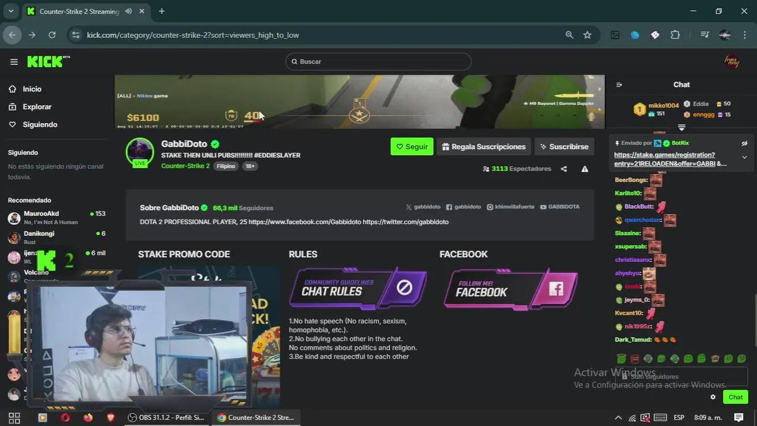Image resolution: width=757 pixels, height=426 pixels.
Task: Select the Filipino language tag
Action: [x=226, y=166]
